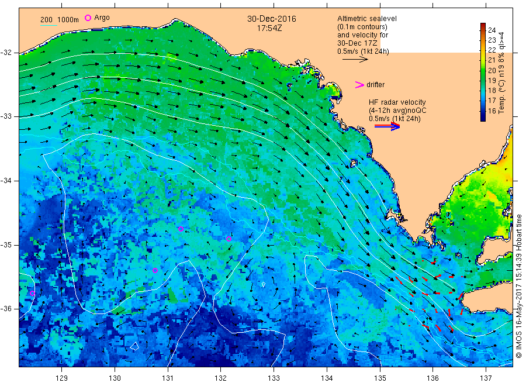Screen dimensions: 526x386
Task: Click the black altimetric velocity scale arrow
Action: point(355,60)
